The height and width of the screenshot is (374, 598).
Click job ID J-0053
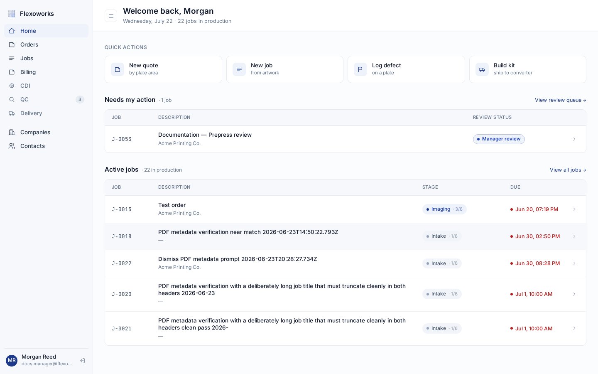(x=122, y=139)
